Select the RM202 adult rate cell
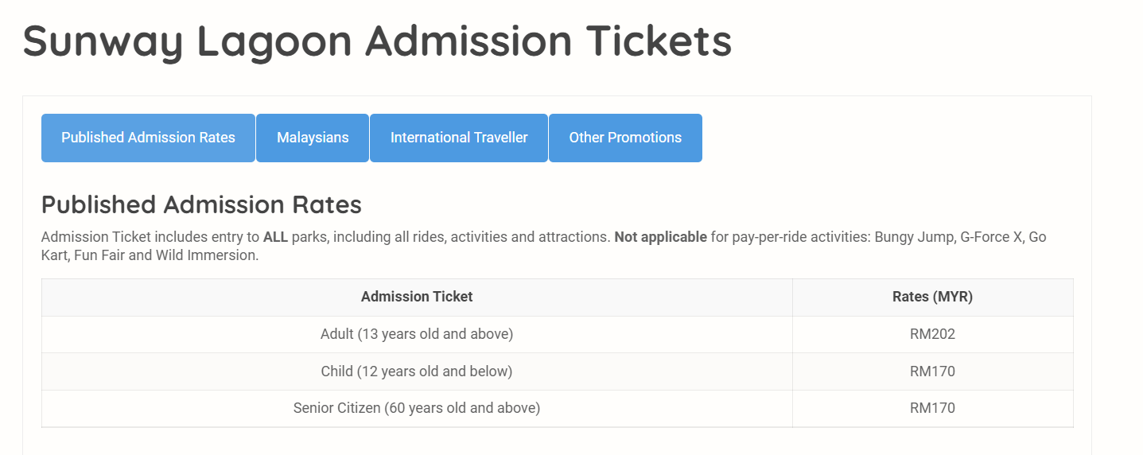The width and height of the screenshot is (1143, 455). click(x=932, y=334)
